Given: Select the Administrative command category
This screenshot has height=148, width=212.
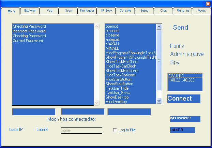Looking at the screenshot, I should (x=187, y=54).
